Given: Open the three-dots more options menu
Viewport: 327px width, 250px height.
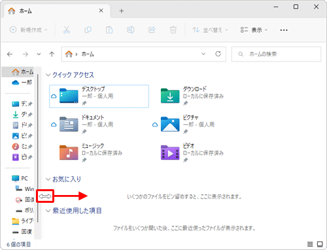Looking at the screenshot, I should pyautogui.click(x=284, y=30).
